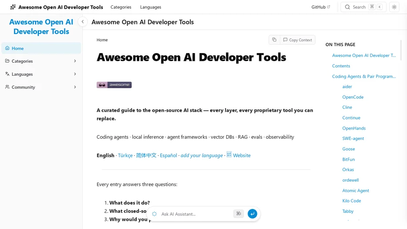Jump to ordewell in page outline

[350, 180]
